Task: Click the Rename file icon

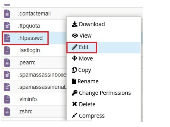Action: click(x=74, y=82)
